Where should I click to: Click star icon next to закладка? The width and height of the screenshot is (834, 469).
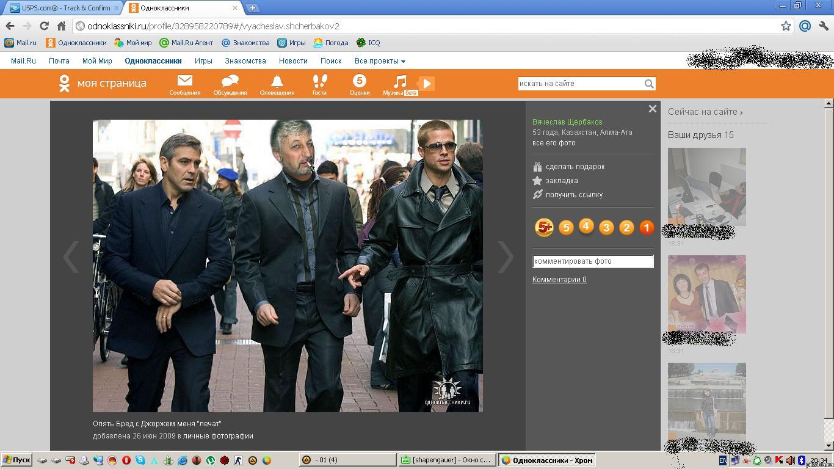coord(537,181)
